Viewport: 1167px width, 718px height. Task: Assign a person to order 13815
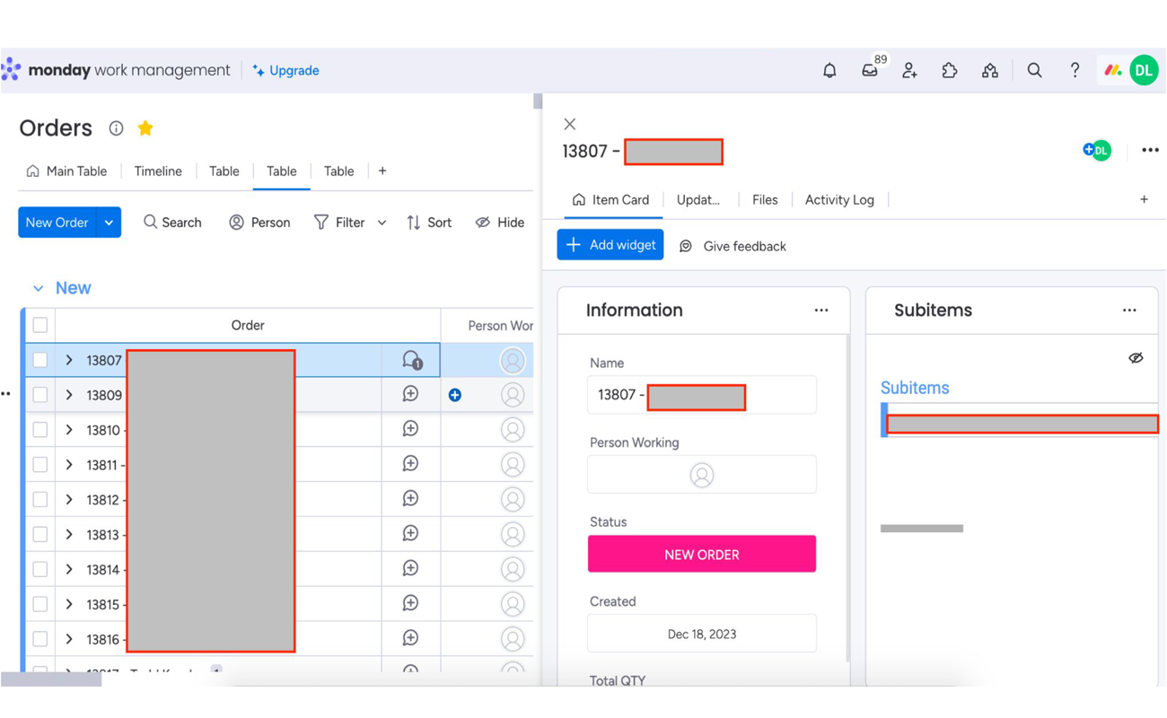[x=513, y=604]
